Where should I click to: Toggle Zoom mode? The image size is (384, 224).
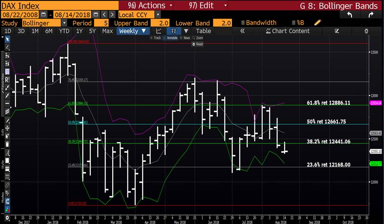point(198,38)
